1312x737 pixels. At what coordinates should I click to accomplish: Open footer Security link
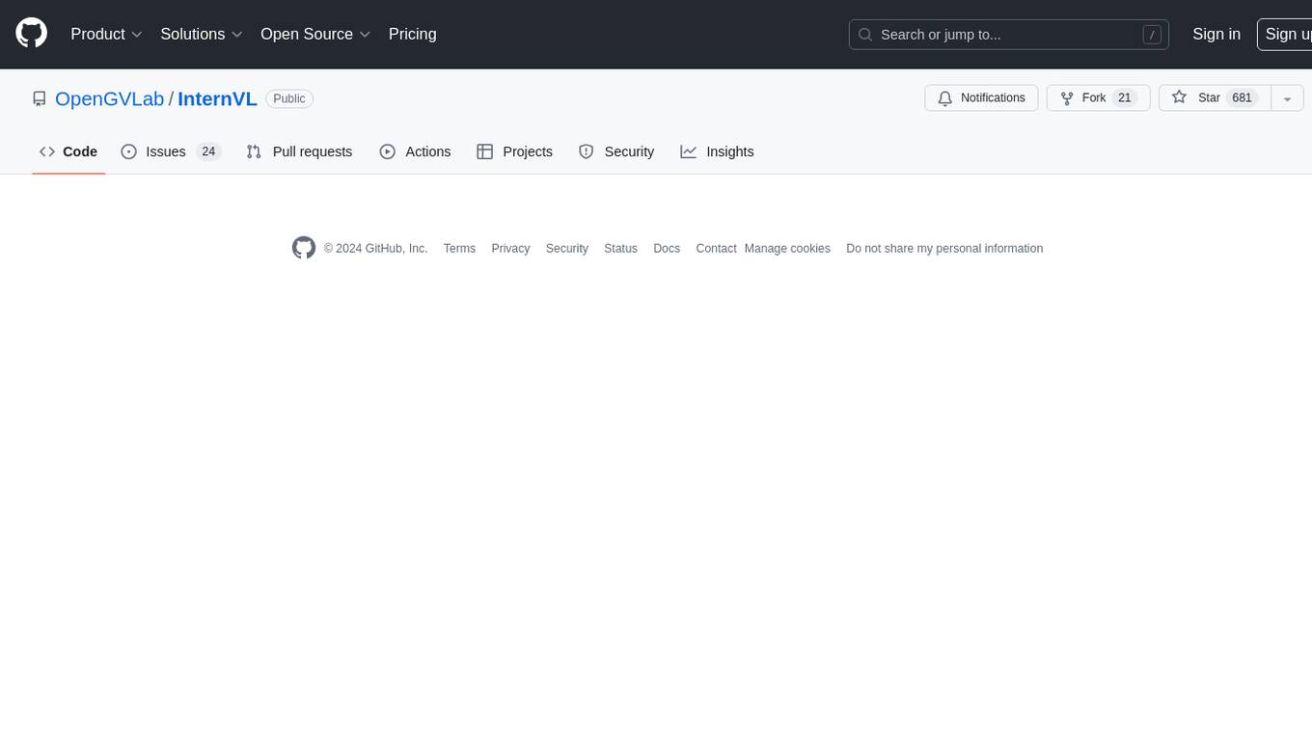click(x=566, y=249)
